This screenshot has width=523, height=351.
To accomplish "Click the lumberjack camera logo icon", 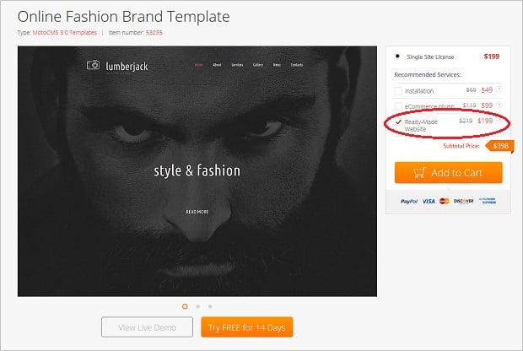I will pos(93,65).
